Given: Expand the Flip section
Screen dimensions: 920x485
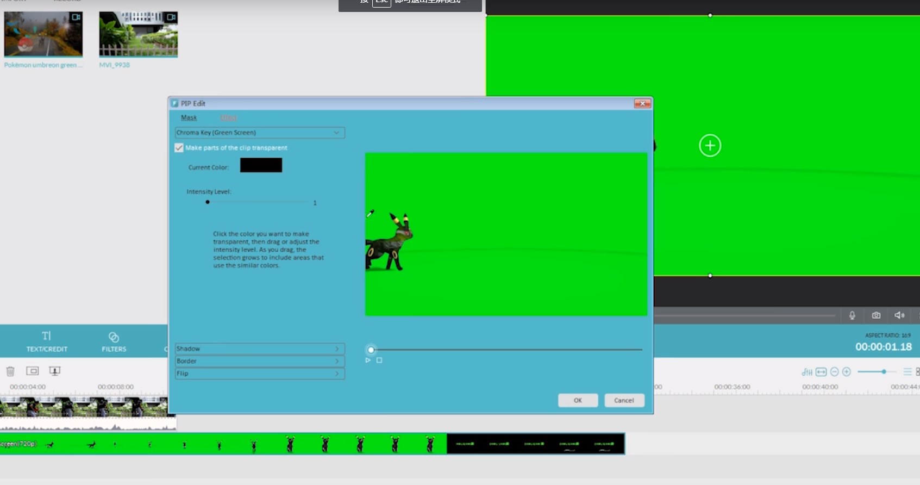Looking at the screenshot, I should click(x=260, y=374).
